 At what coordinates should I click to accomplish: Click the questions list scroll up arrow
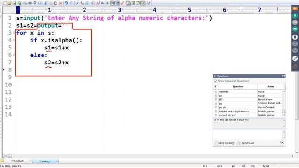click(x=284, y=91)
